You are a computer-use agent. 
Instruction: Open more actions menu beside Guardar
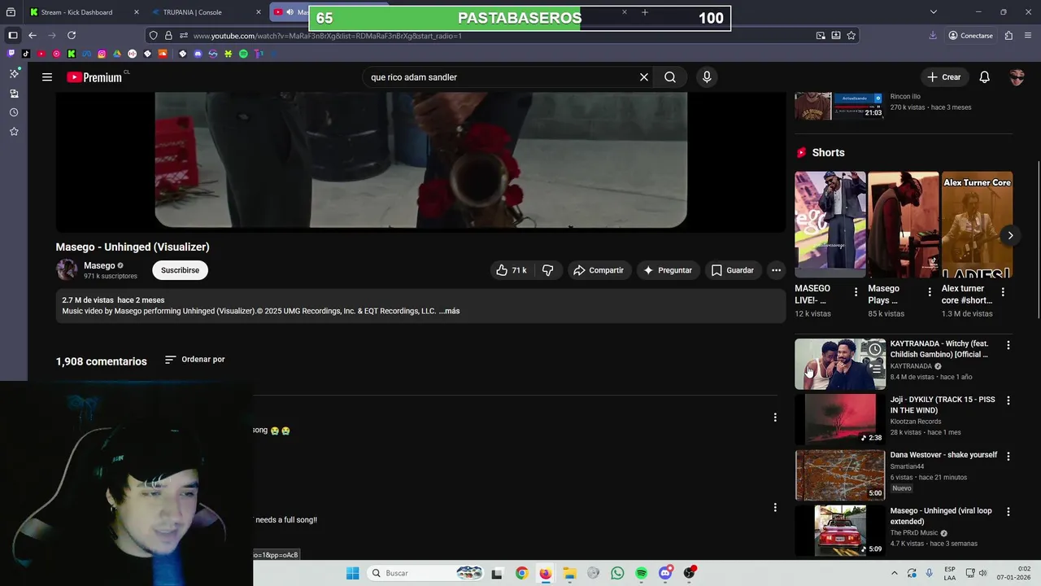(x=776, y=270)
